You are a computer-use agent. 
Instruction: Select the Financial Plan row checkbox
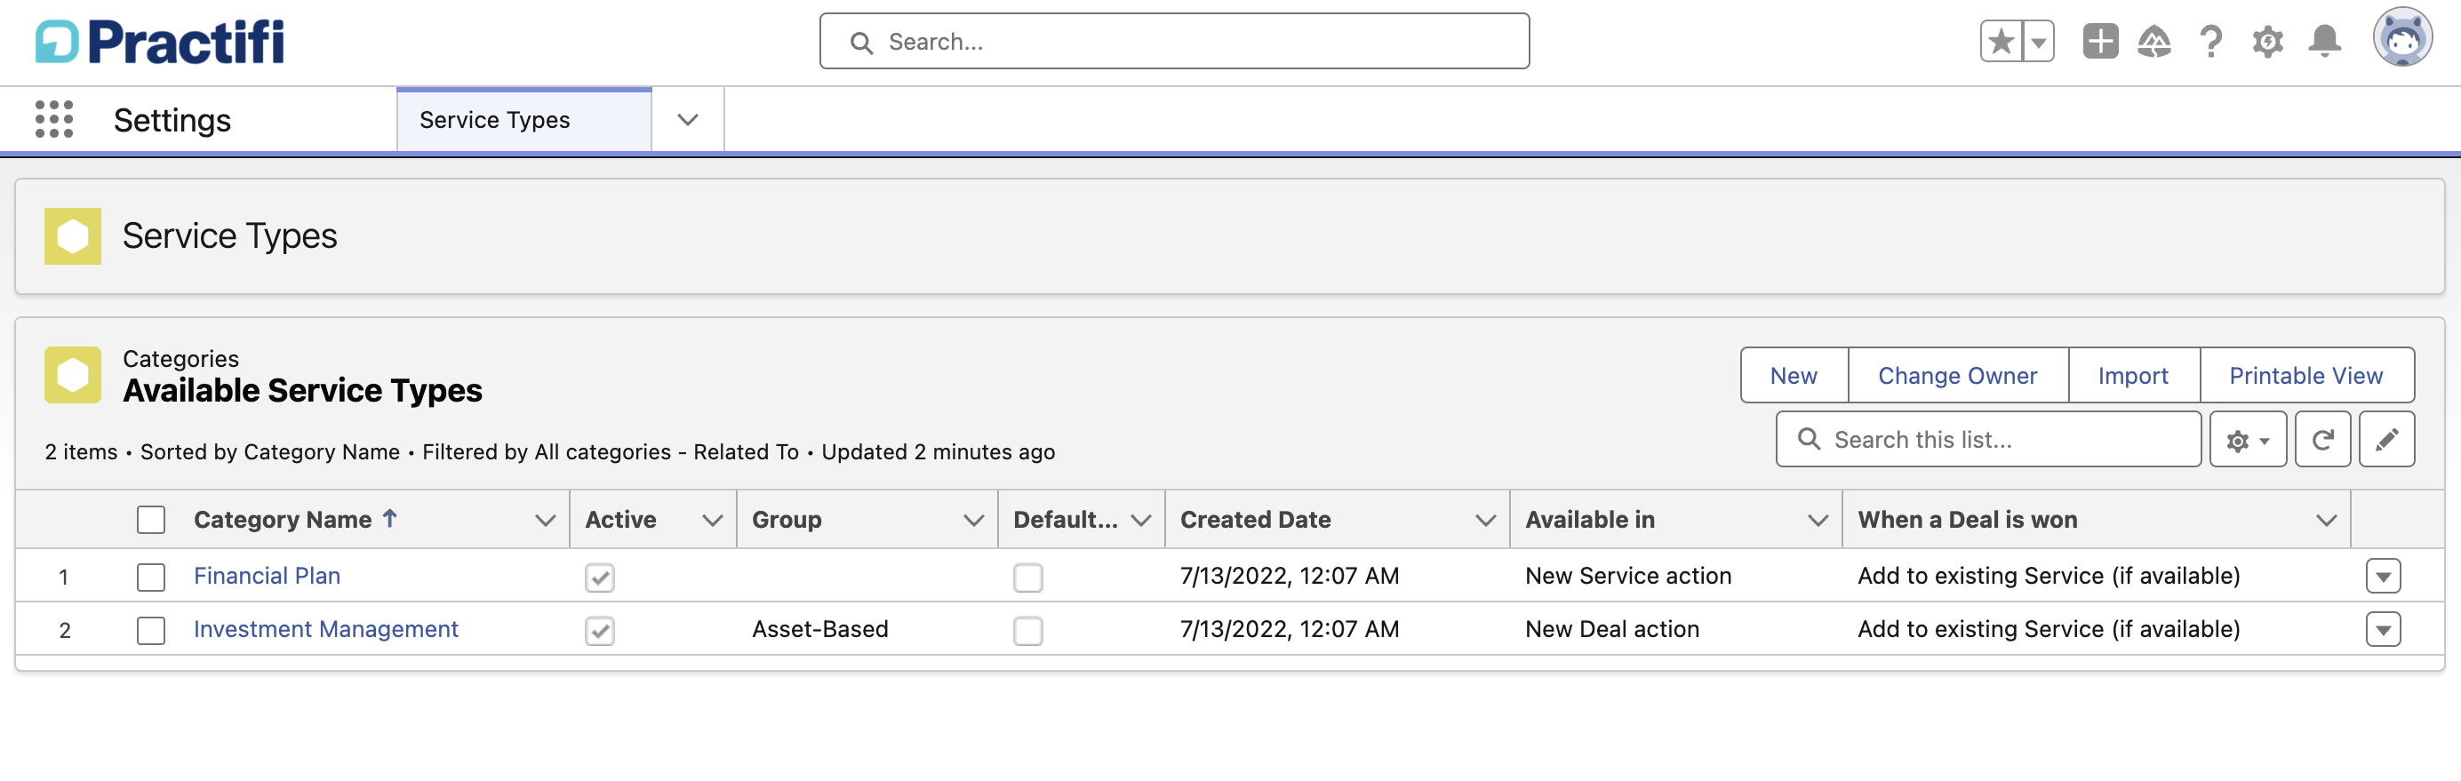click(x=151, y=577)
